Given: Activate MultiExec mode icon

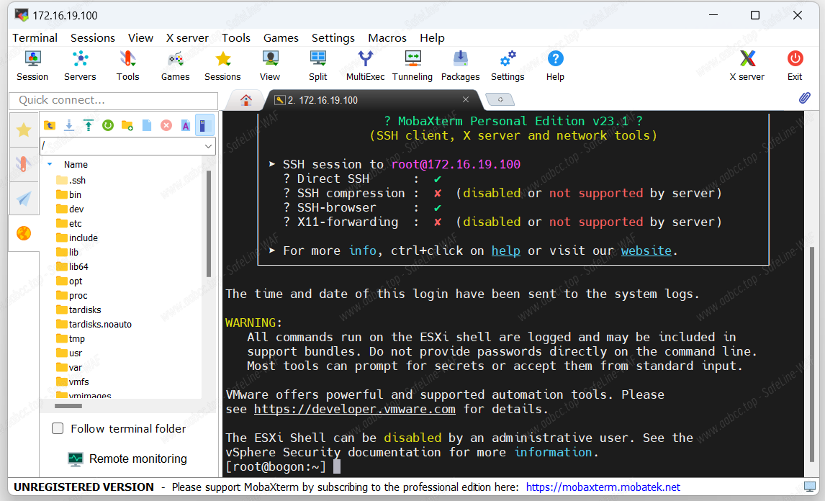Looking at the screenshot, I should pos(365,66).
